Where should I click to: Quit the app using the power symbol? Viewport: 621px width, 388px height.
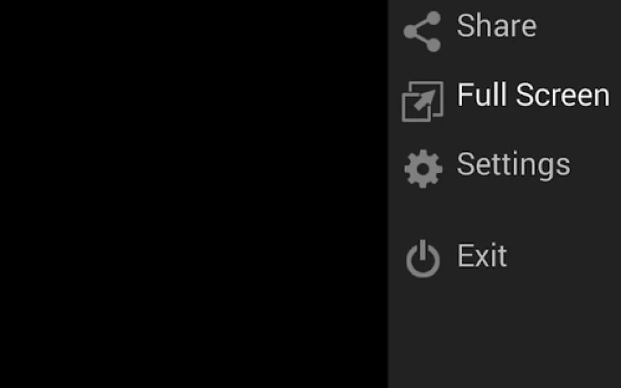coord(423,258)
